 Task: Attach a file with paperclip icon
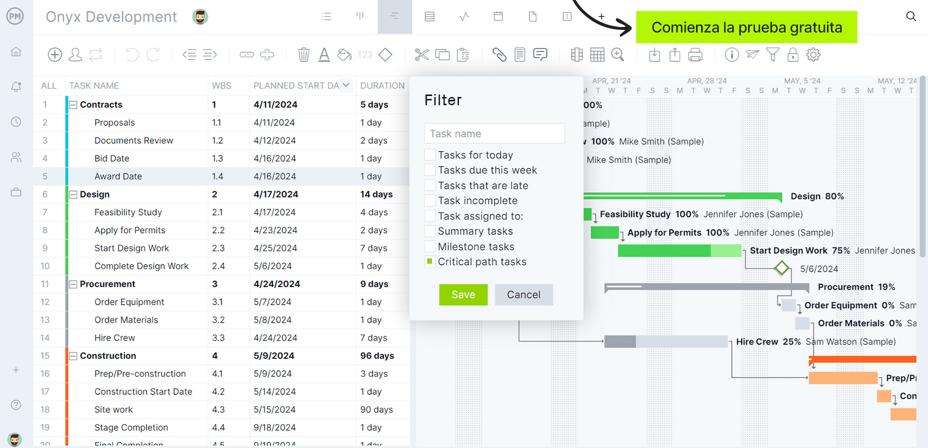click(x=499, y=55)
